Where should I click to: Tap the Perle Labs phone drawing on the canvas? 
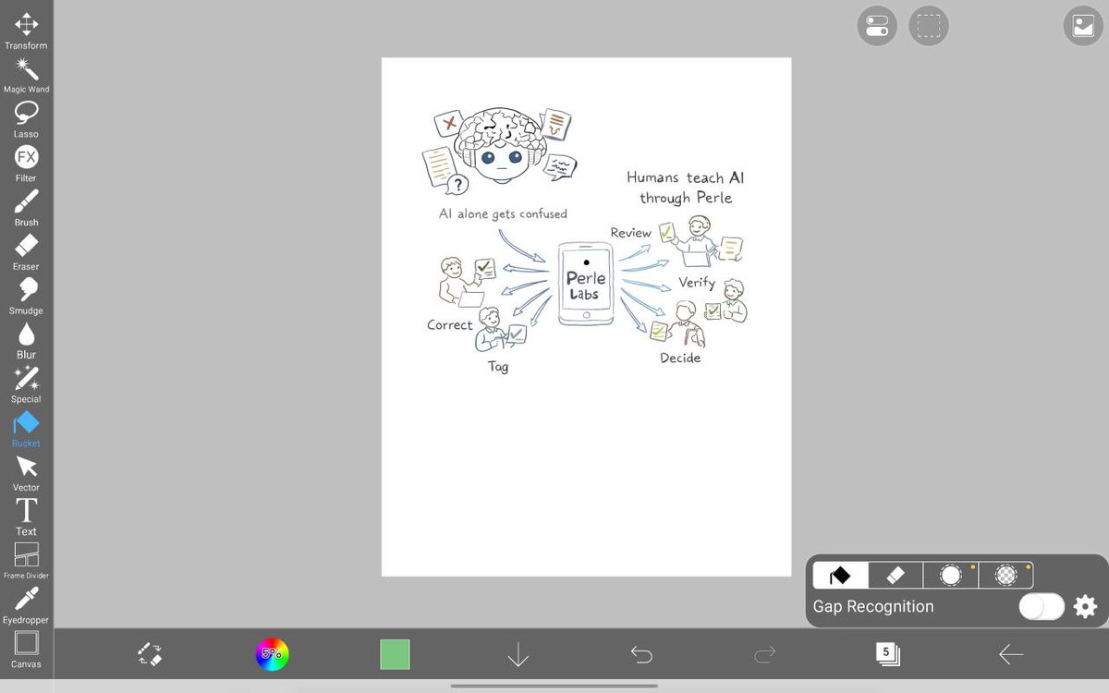(x=586, y=284)
